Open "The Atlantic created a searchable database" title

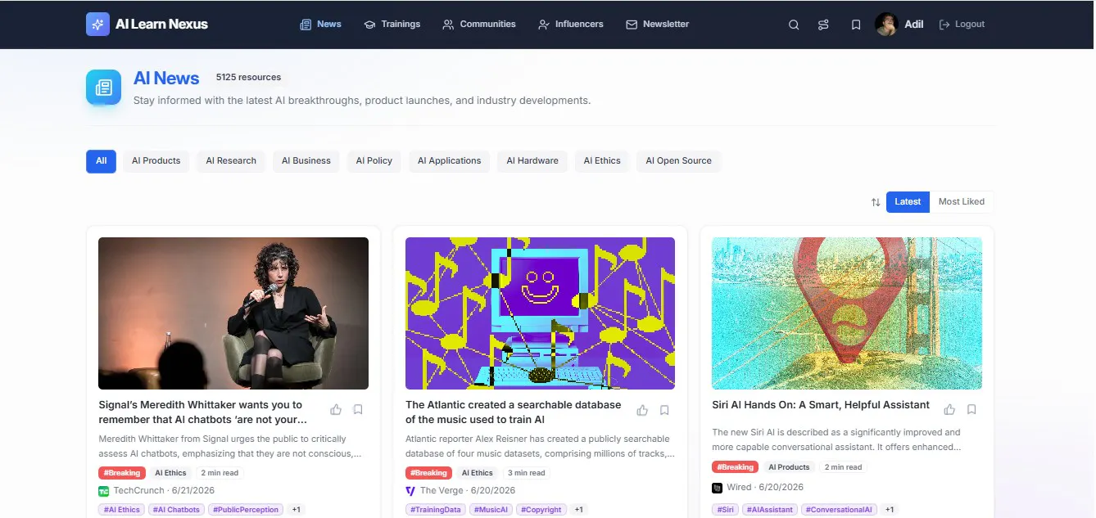pos(514,412)
